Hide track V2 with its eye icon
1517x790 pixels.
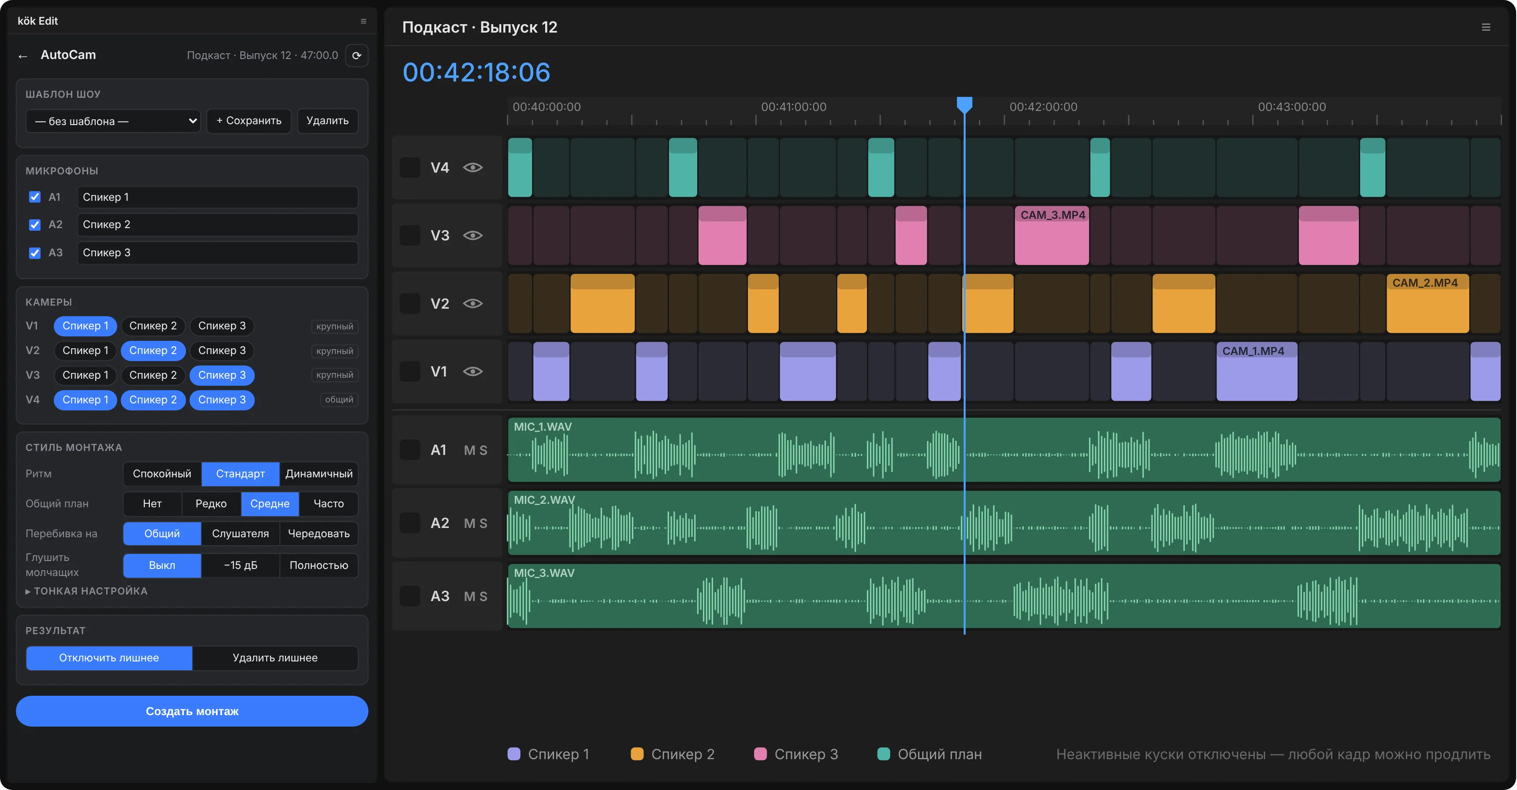point(473,303)
